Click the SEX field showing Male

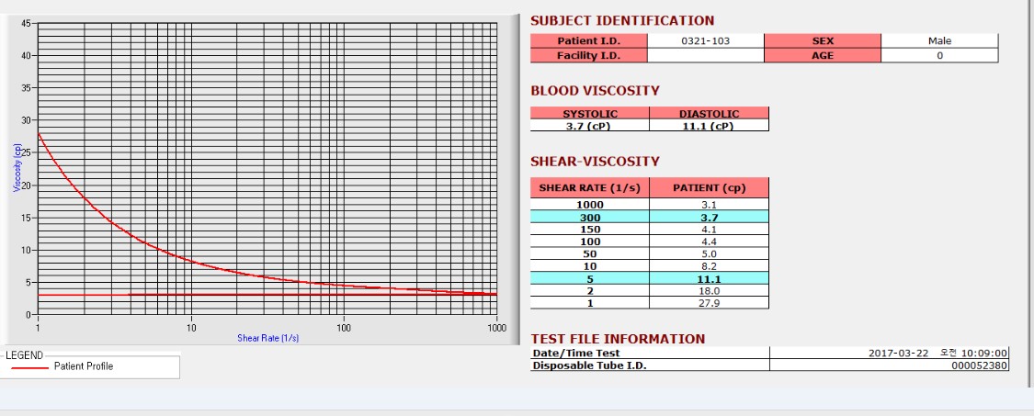[x=939, y=41]
